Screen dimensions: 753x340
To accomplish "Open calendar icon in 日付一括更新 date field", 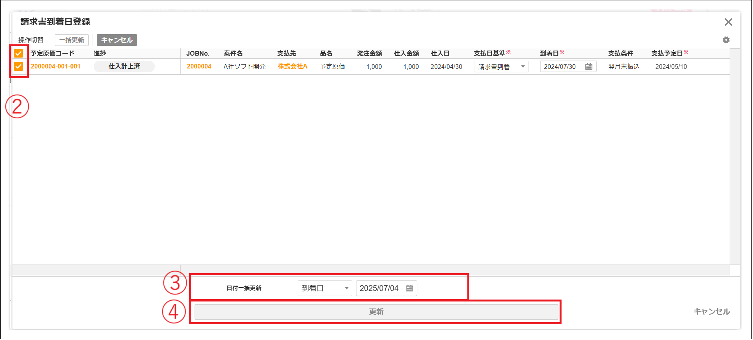I will pos(409,288).
